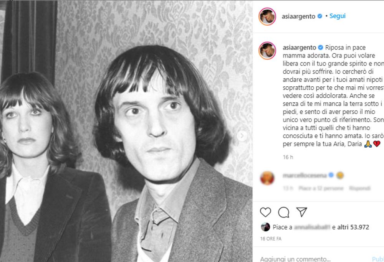Click the comment speech bubble icon

click(x=283, y=212)
